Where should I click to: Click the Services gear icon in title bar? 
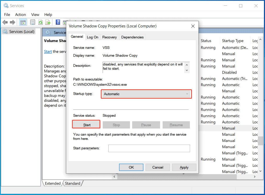click(5, 5)
